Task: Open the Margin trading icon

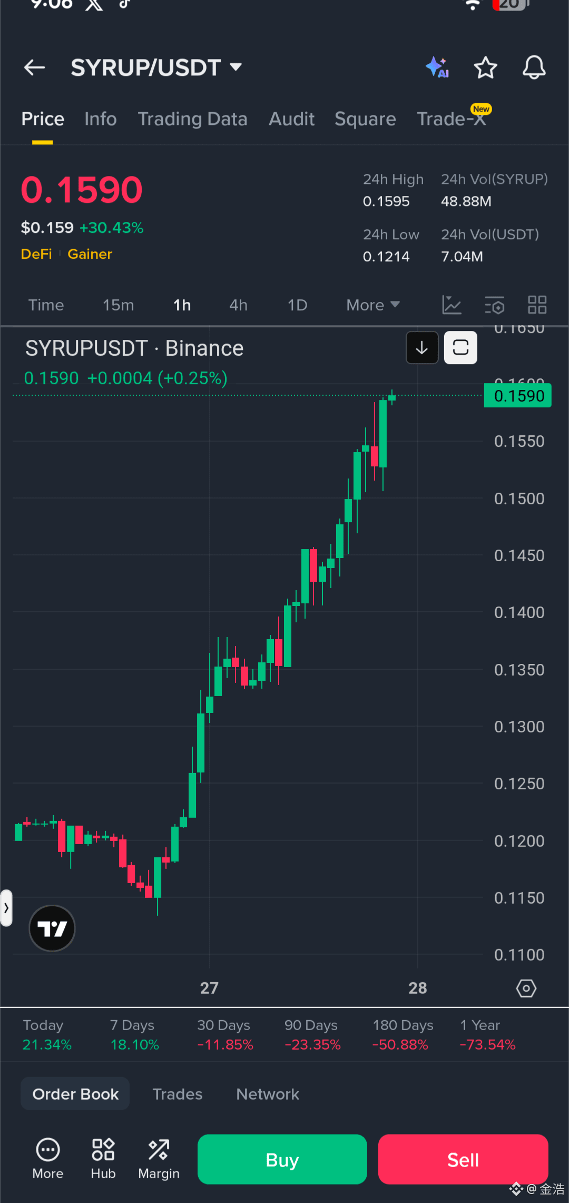Action: tap(159, 1159)
